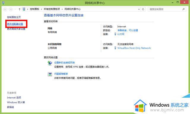Click the window system icon in title bar
The image size is (190, 114).
point(3,3)
